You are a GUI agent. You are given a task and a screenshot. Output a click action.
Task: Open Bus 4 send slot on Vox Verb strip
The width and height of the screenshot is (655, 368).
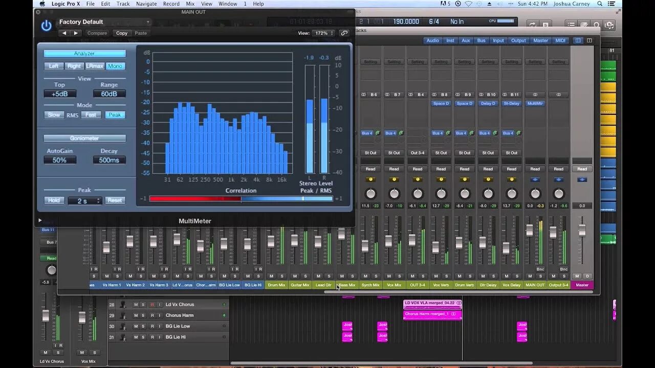(438, 133)
